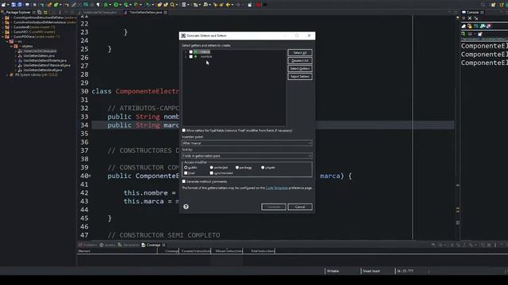Click the Select Setters button

(x=300, y=77)
